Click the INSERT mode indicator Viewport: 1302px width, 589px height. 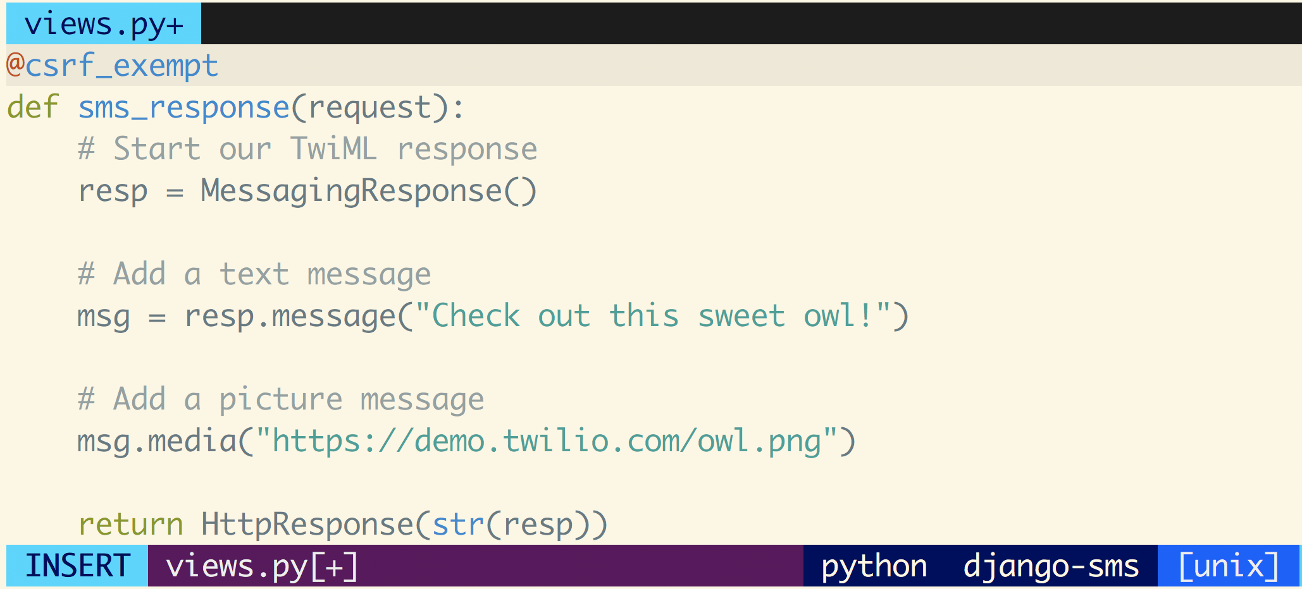coord(77,566)
